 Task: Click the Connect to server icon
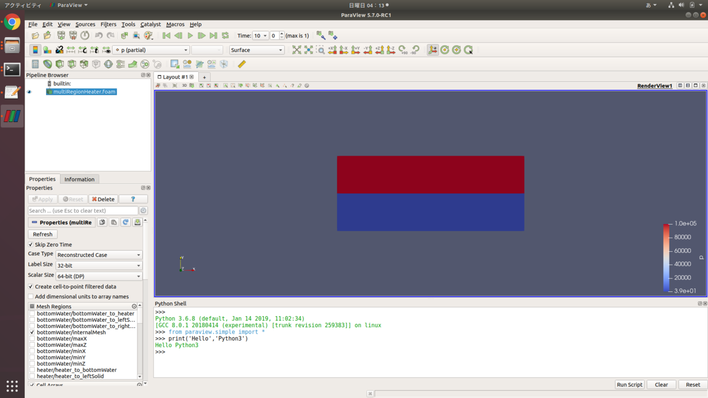(61, 36)
